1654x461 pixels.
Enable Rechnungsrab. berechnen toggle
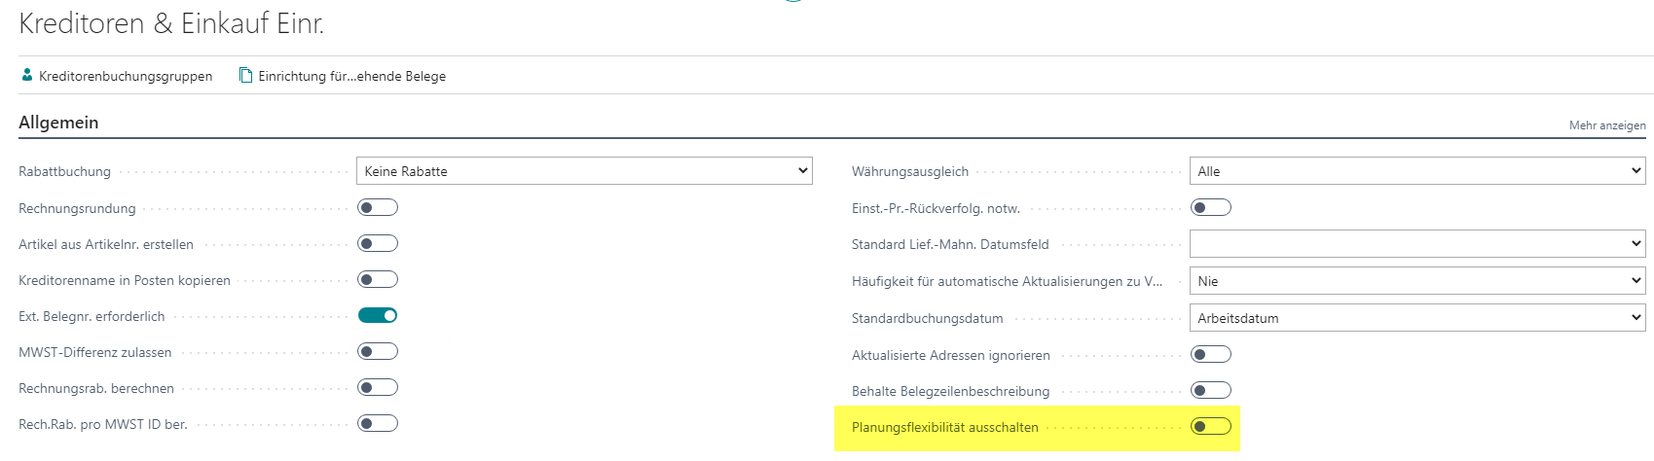pyautogui.click(x=378, y=387)
